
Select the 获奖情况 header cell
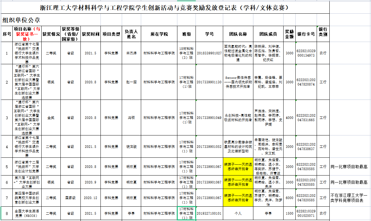(51, 34)
